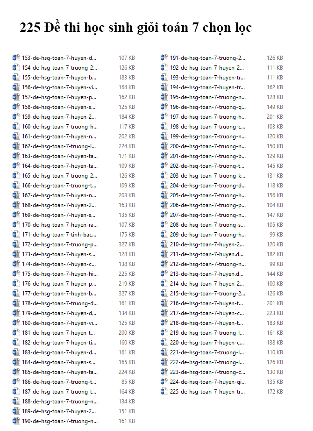Open file name 170-de-hsg-toan-7-huyen-ra
313x431 pixels.
pyautogui.click(x=59, y=225)
